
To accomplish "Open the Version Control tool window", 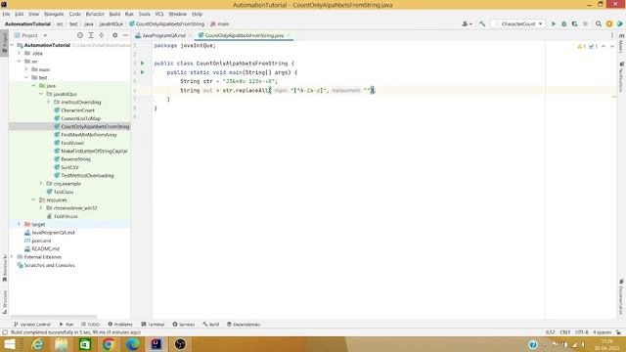I will pyautogui.click(x=32, y=325).
